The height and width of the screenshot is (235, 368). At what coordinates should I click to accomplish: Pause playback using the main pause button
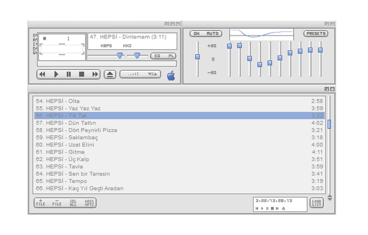click(68, 75)
